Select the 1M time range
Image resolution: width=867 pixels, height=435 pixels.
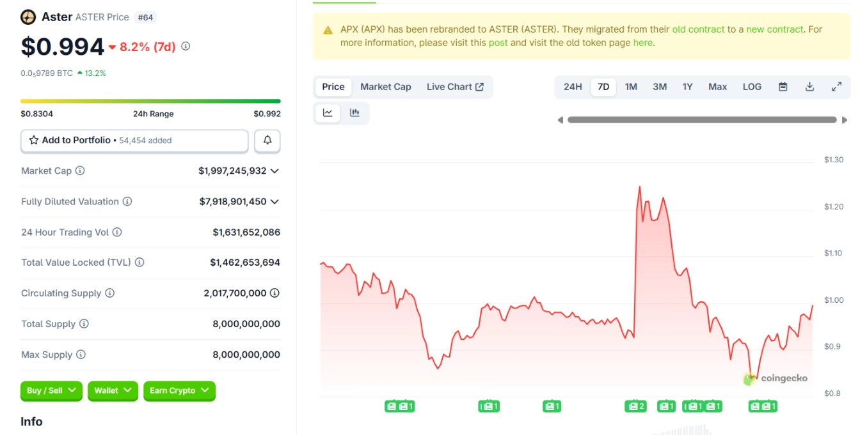631,87
